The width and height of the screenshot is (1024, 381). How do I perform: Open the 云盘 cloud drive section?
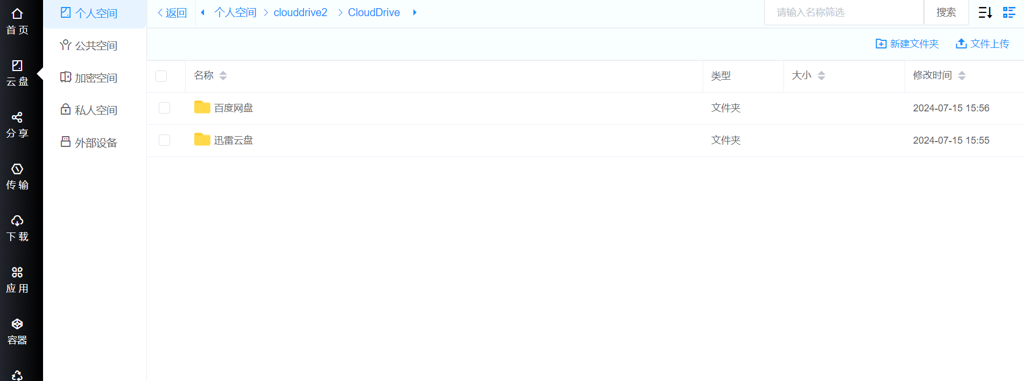click(x=17, y=73)
